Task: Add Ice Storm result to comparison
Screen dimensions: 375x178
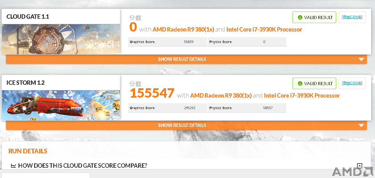Action: pos(352,84)
